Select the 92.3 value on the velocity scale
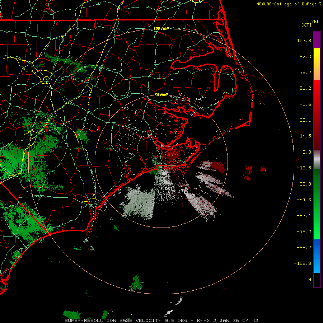Viewport: 323px width, 323px height. point(305,56)
